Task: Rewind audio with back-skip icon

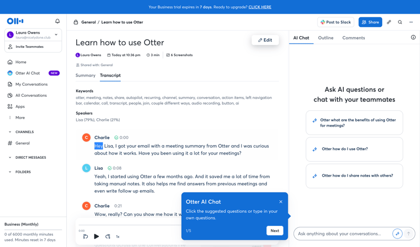Action: click(x=86, y=236)
